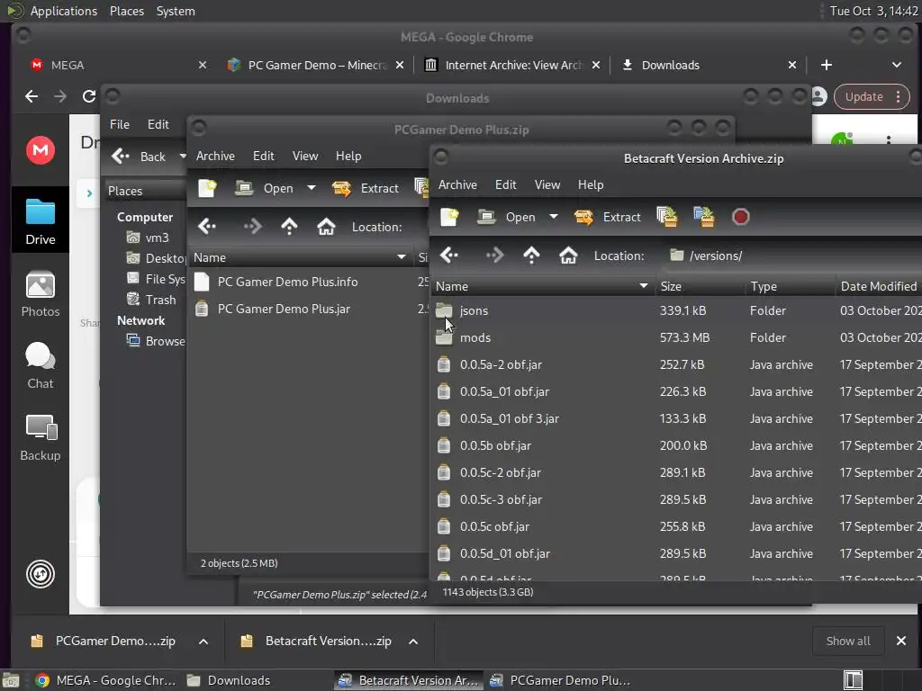The image size is (922, 691).
Task: Expand the MEGA sidebar chevron
Action: coord(89,193)
